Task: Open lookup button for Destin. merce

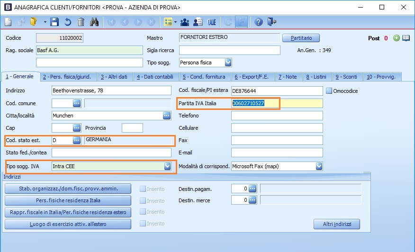Action: 253,200
